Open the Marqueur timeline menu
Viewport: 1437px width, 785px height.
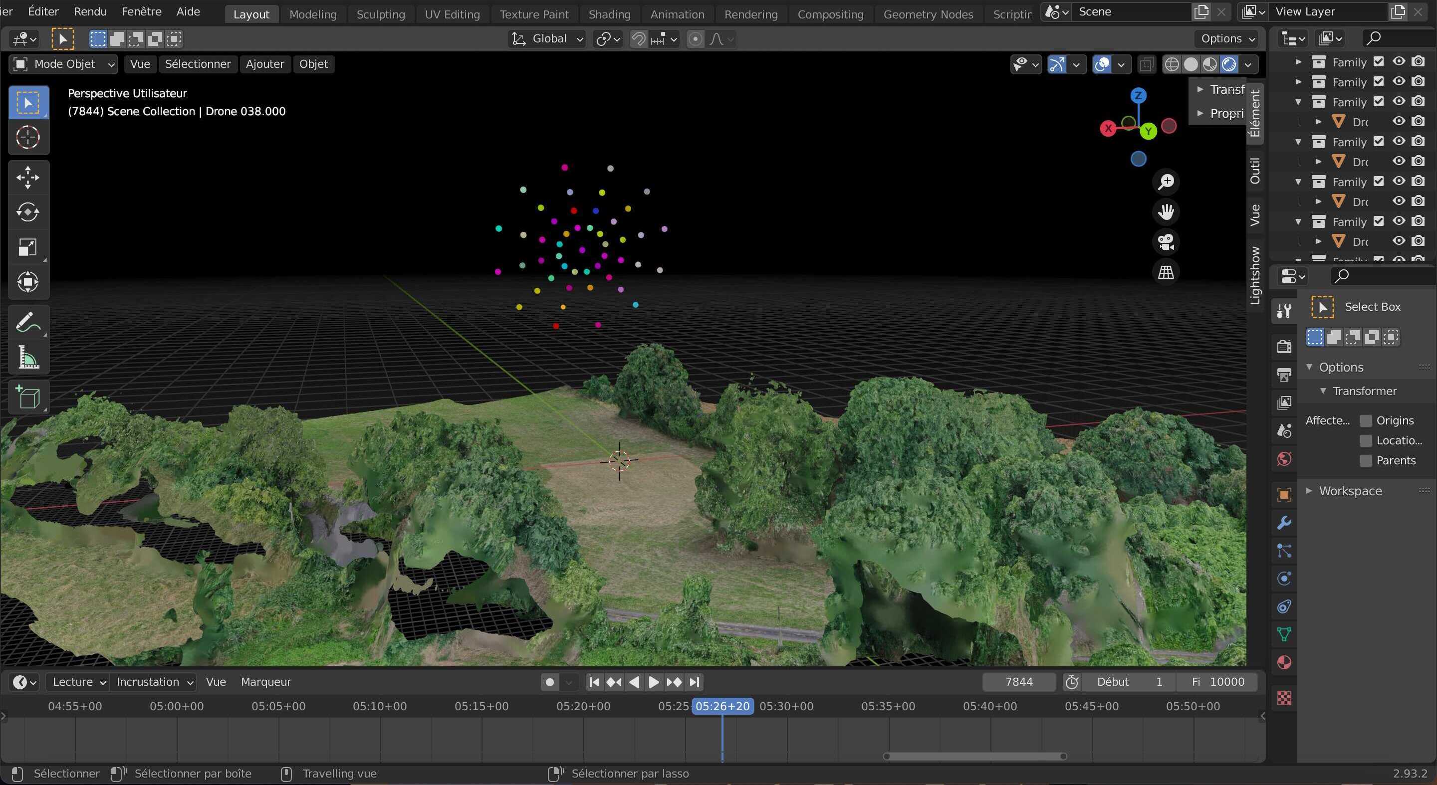point(265,682)
